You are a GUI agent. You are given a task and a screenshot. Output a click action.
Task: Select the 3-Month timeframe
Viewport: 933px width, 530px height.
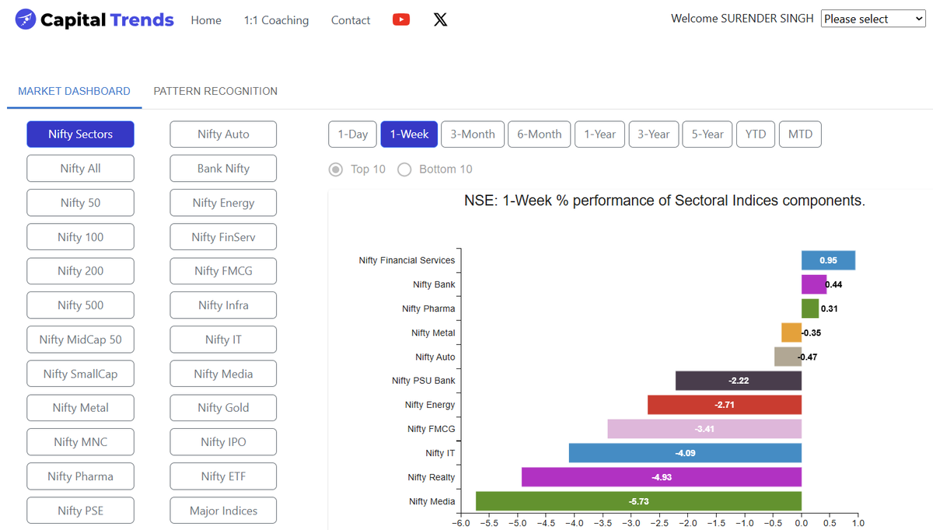pyautogui.click(x=473, y=134)
